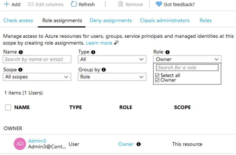Click the Group by info icon

pos(104,70)
